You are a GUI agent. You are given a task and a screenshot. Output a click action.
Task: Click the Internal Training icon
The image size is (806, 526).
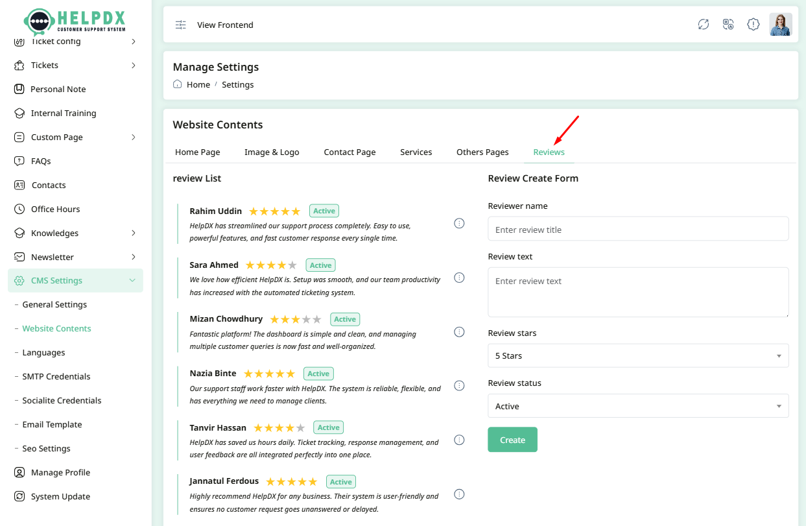[x=19, y=113]
